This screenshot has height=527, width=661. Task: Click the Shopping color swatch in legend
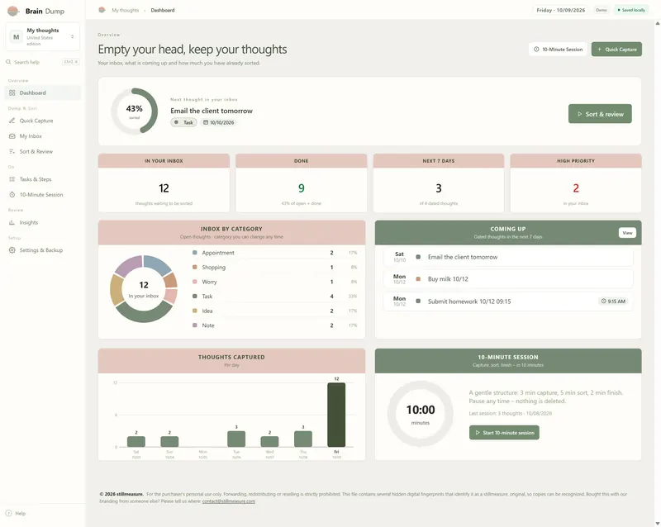click(195, 267)
